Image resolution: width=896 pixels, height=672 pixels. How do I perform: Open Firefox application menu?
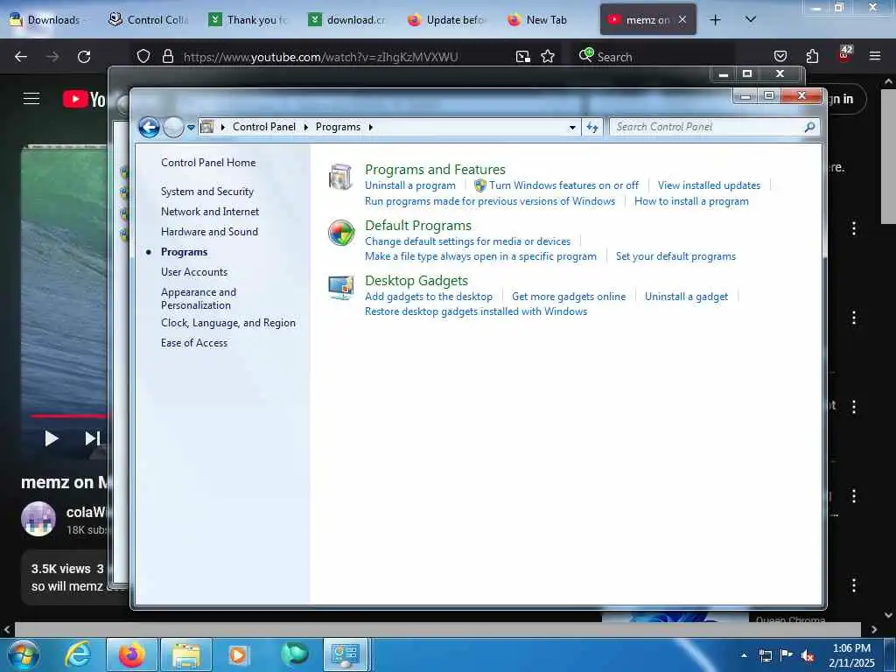click(874, 57)
